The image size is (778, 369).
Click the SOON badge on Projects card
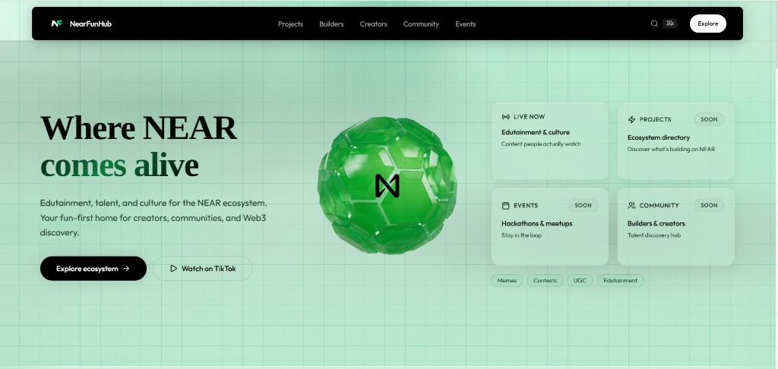(709, 119)
